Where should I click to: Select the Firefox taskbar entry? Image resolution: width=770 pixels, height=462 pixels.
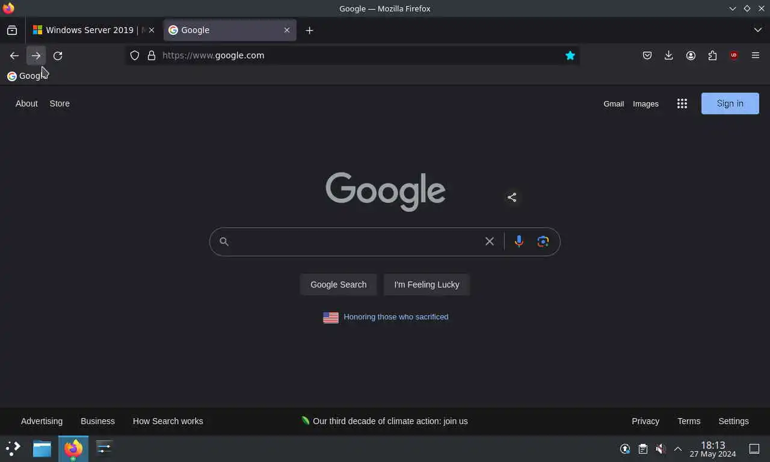(x=73, y=449)
